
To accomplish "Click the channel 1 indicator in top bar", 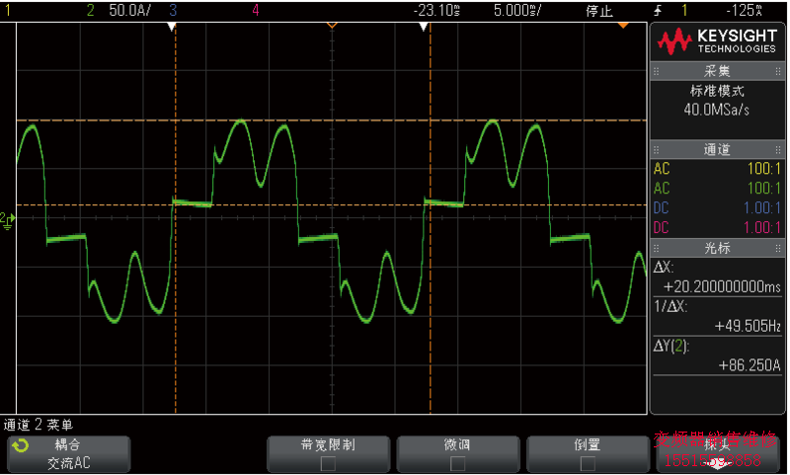I will point(9,11).
